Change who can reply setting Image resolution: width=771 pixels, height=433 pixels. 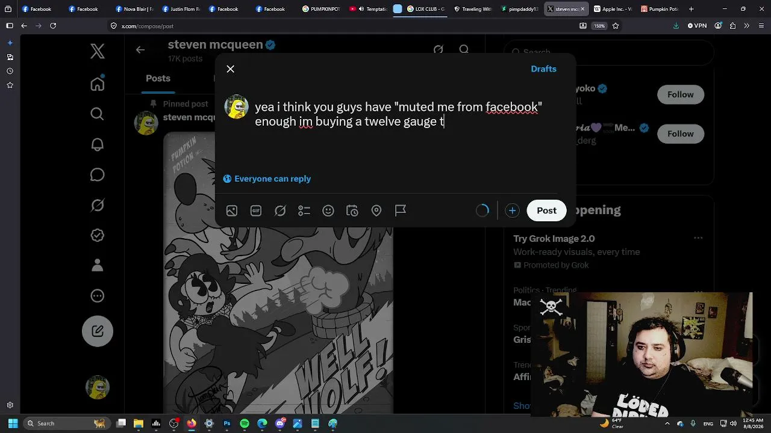click(x=267, y=179)
